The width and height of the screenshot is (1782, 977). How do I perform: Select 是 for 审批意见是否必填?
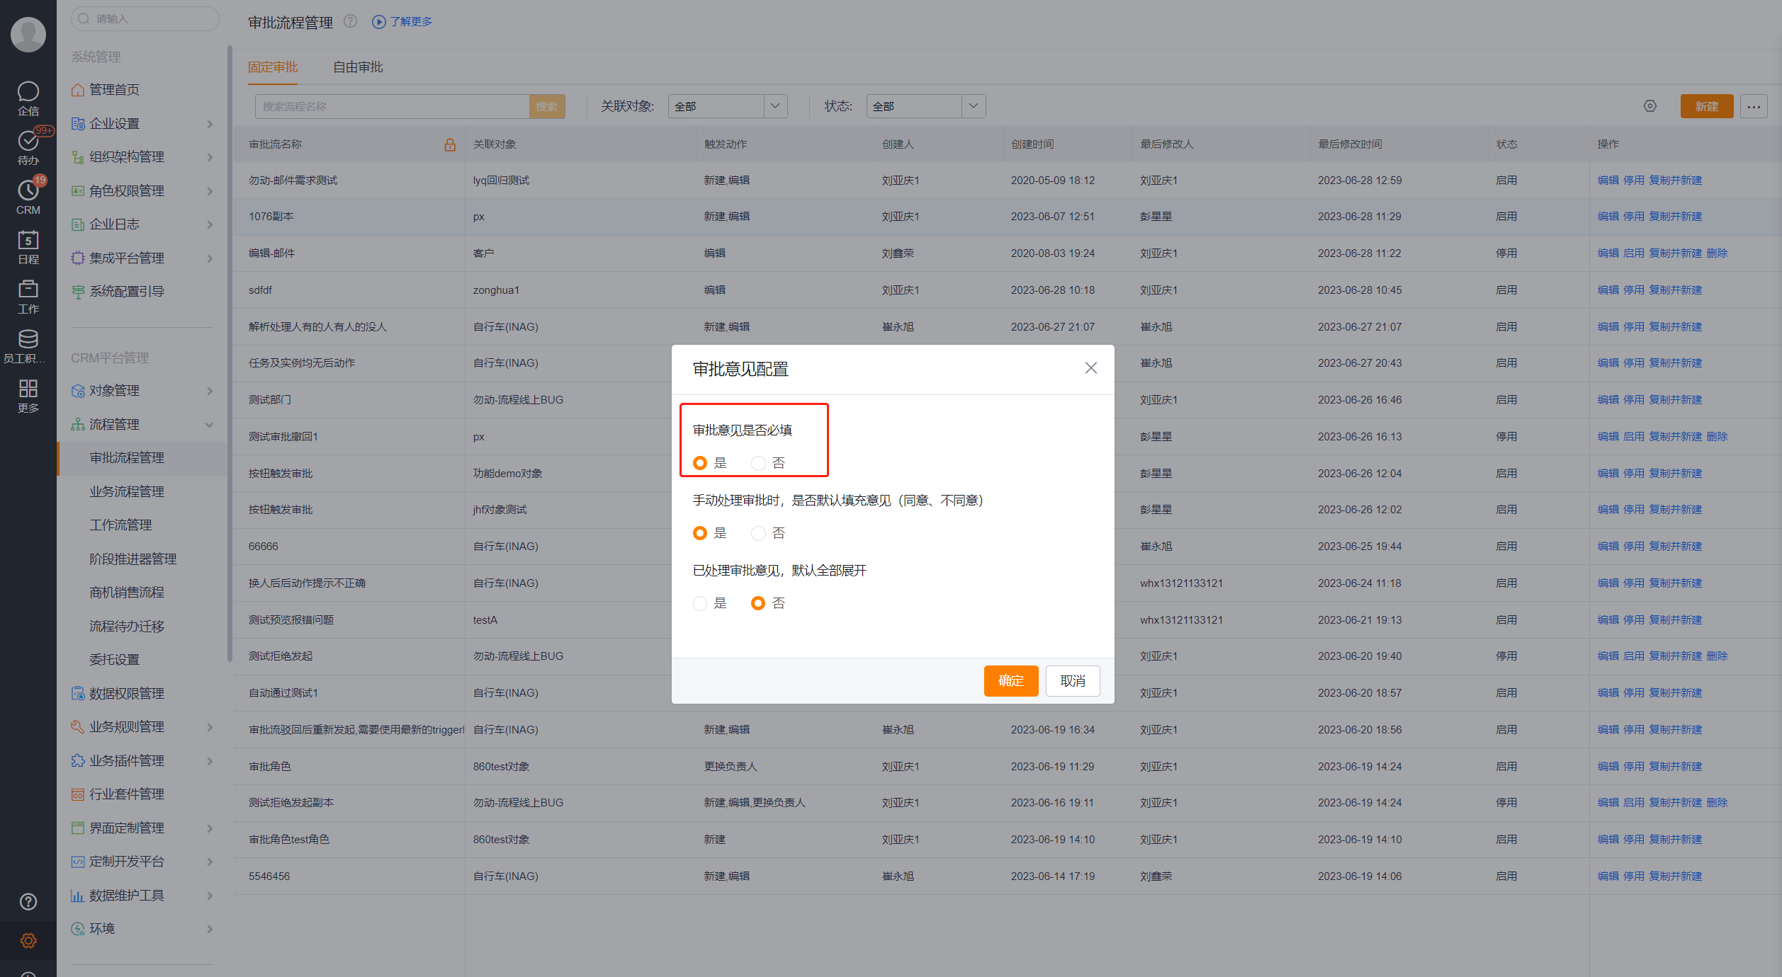tap(700, 463)
